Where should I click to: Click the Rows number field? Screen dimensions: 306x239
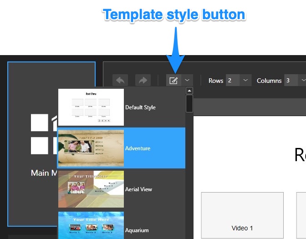point(233,80)
